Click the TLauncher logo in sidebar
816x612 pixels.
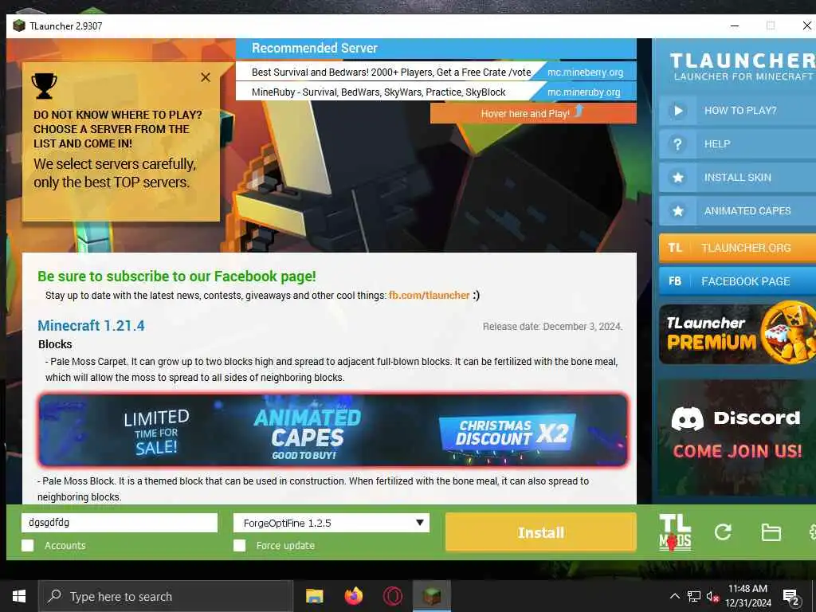point(743,66)
